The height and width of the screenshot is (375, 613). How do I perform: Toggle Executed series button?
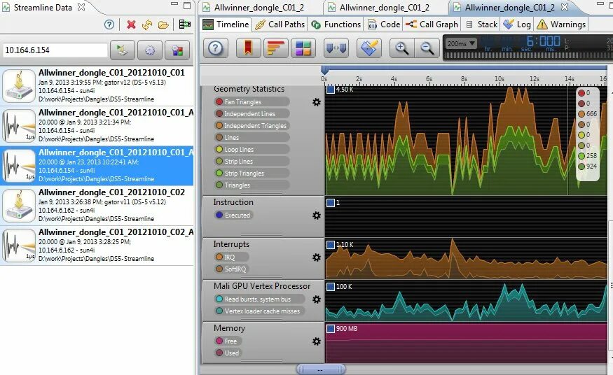pyautogui.click(x=233, y=215)
